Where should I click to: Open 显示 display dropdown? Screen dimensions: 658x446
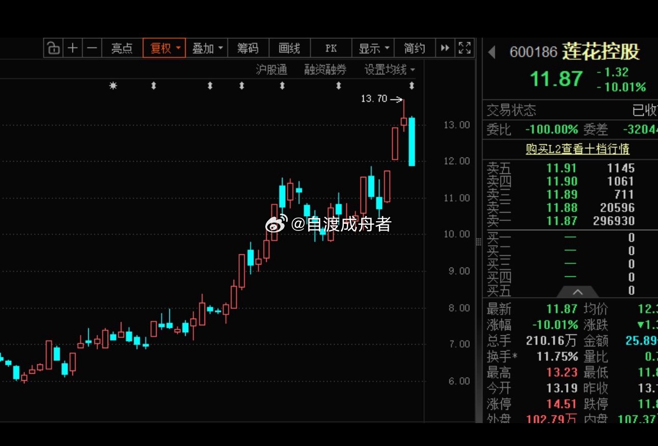pyautogui.click(x=373, y=48)
